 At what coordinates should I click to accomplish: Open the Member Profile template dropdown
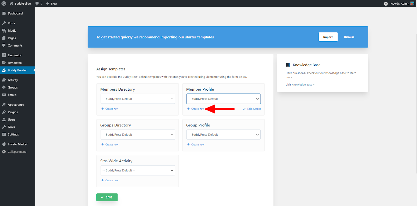(x=223, y=99)
